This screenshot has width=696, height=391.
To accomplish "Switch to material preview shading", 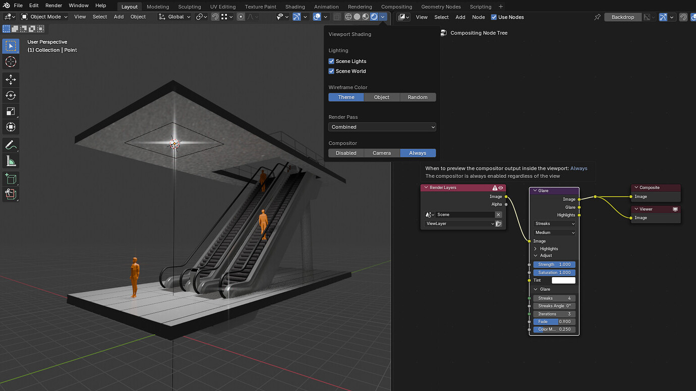I will coord(366,17).
